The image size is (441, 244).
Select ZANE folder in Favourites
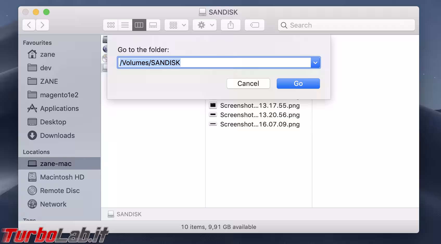click(59, 81)
